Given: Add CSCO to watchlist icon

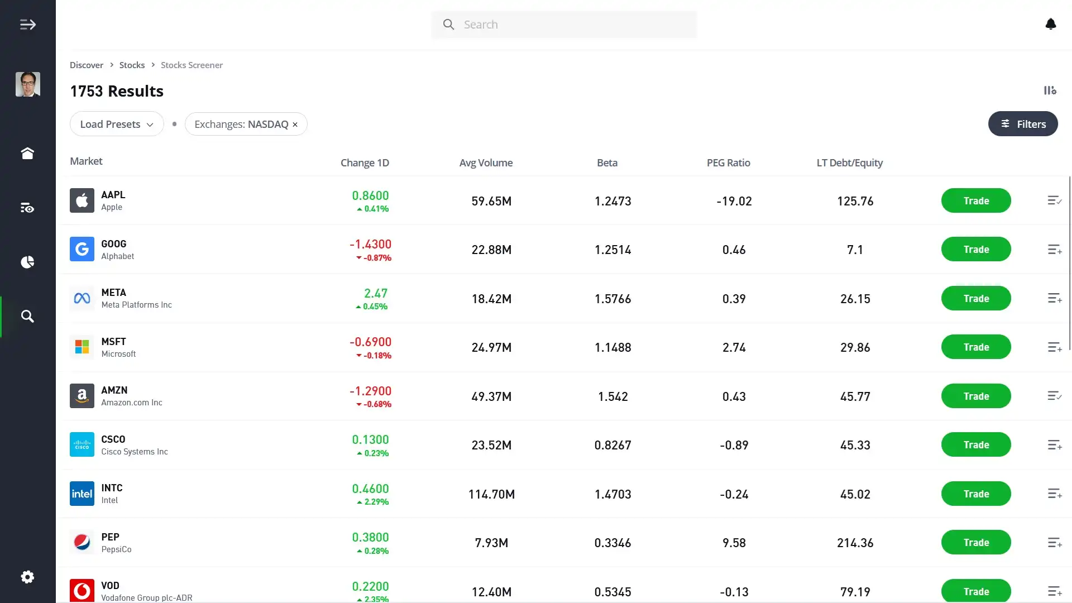Looking at the screenshot, I should coord(1054,445).
